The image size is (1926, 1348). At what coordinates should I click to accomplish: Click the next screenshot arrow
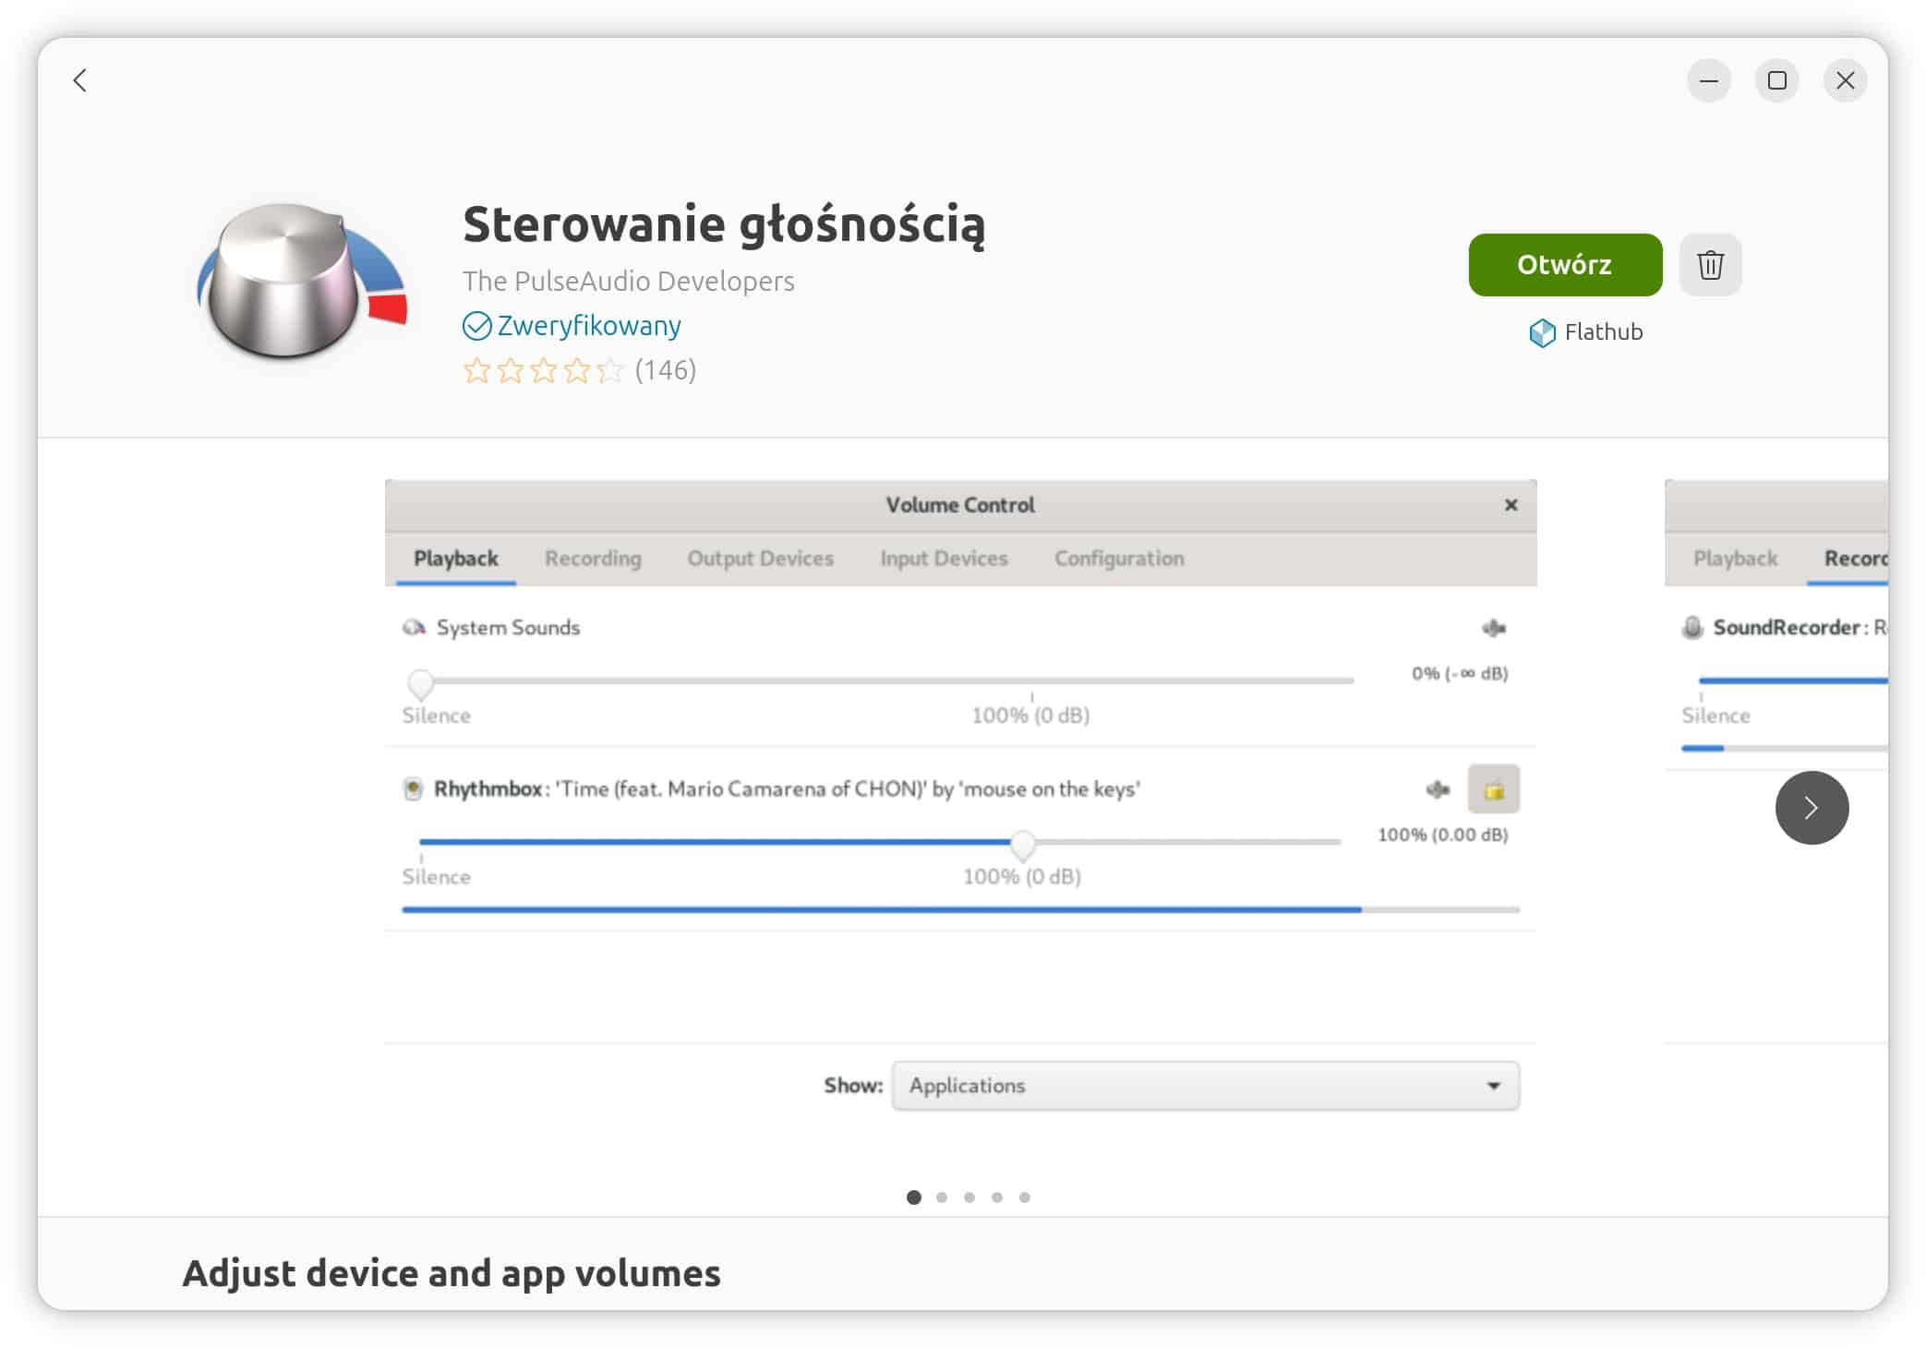point(1812,807)
